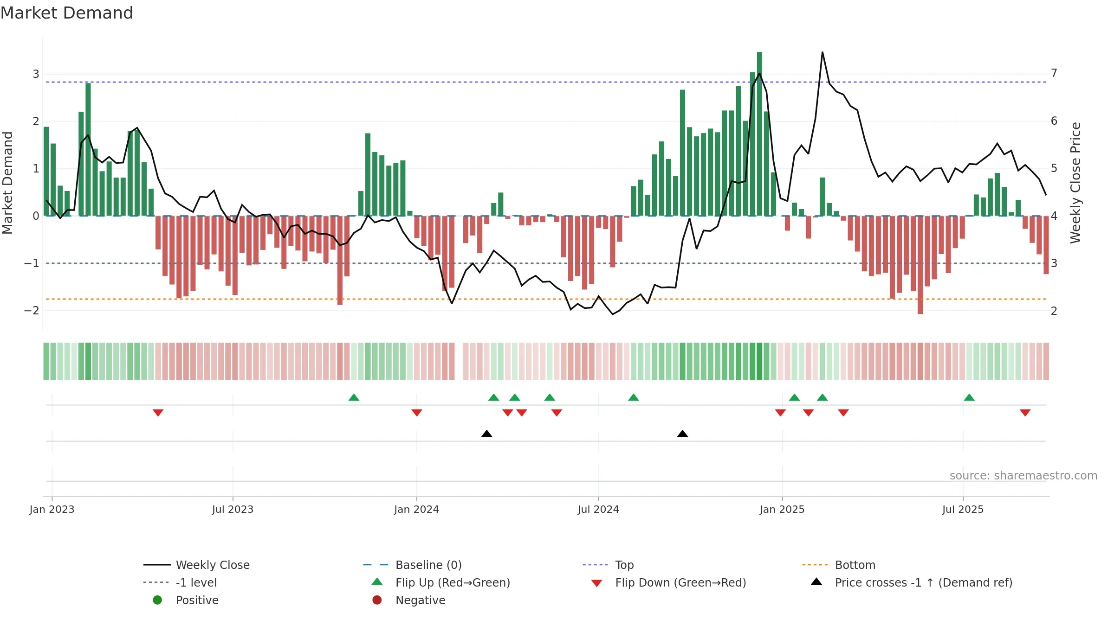Click the green flip-up marker after Jul 2024
Image resolution: width=1114 pixels, height=626 pixels.
pyautogui.click(x=633, y=397)
